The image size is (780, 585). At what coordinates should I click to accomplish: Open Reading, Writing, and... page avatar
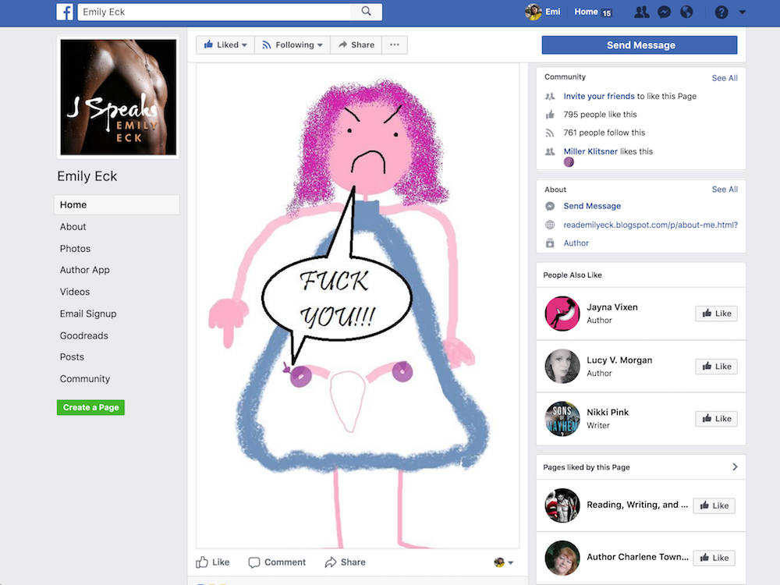562,505
